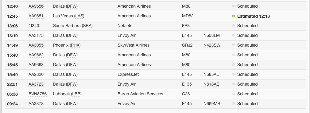Click the grey status dot for AA9656

pos(233,6)
